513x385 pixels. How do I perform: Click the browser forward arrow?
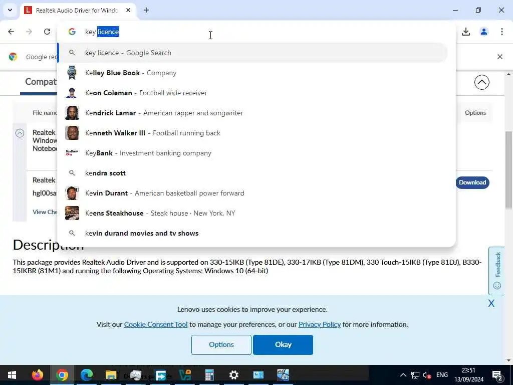29,32
